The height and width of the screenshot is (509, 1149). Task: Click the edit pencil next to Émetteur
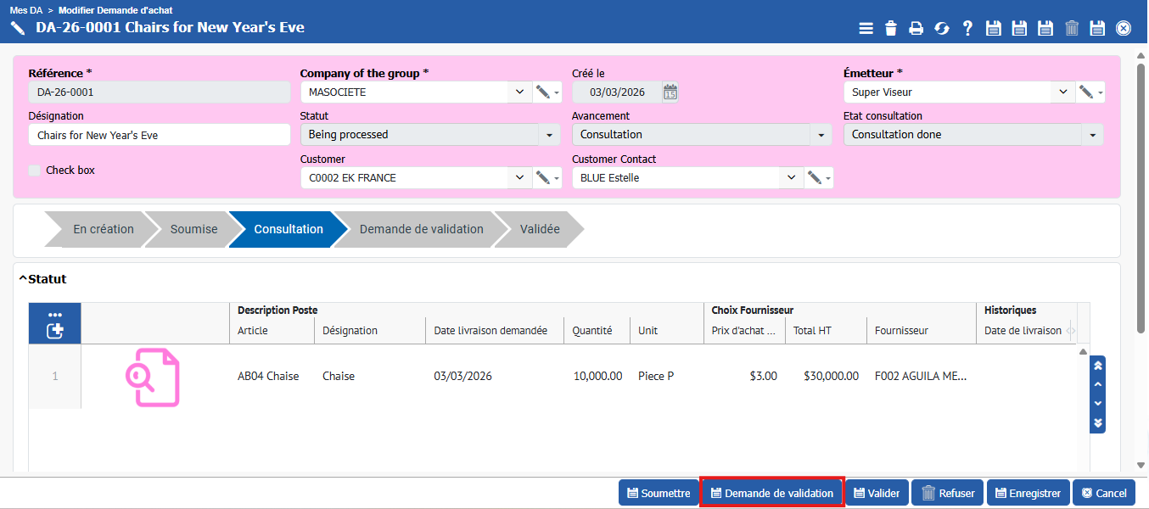pos(1085,92)
